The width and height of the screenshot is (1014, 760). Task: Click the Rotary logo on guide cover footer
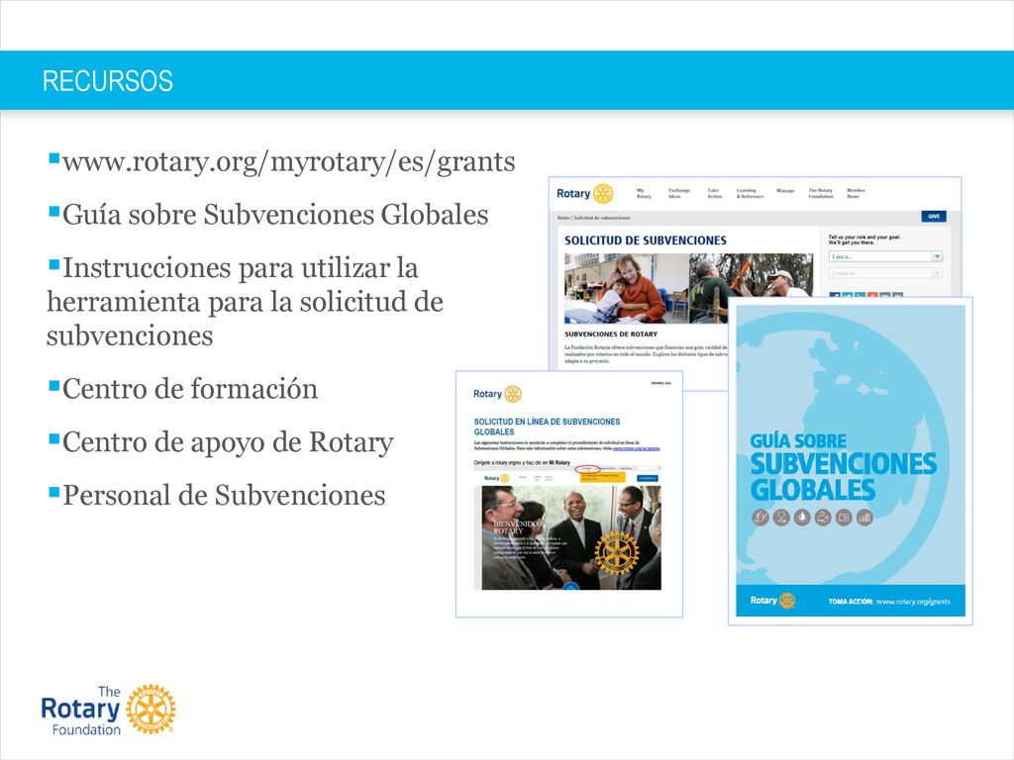pyautogui.click(x=772, y=601)
